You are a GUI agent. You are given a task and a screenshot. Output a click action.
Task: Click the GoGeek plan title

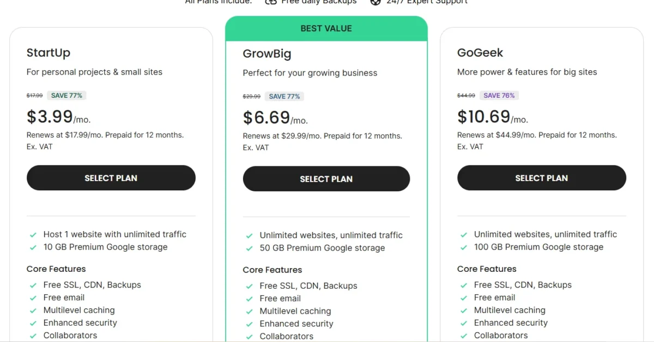click(480, 52)
